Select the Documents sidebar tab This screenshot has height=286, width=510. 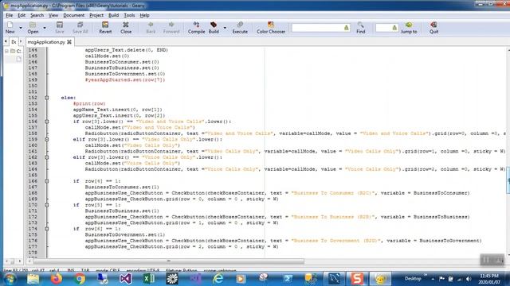14,42
